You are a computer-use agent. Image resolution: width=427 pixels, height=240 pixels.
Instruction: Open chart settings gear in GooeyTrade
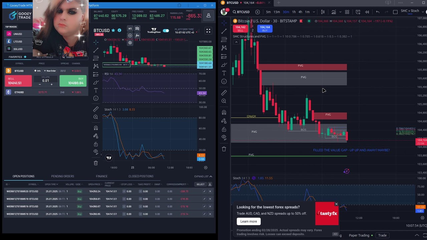coord(130,43)
